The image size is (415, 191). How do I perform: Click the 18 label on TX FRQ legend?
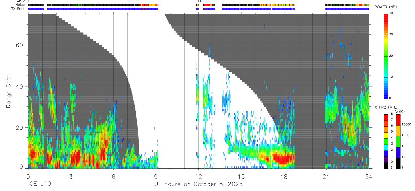coord(391,114)
